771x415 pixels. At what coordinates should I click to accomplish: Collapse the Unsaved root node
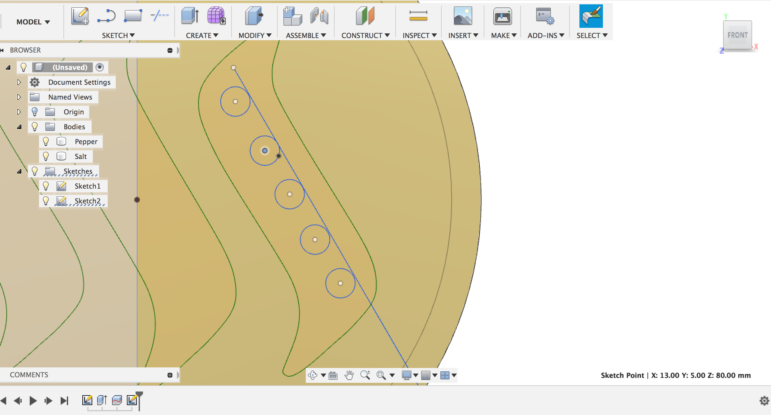(x=8, y=67)
